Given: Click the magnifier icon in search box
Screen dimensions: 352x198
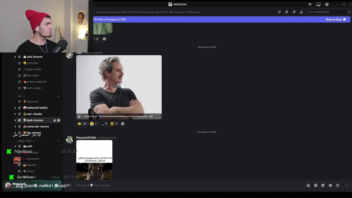Looking at the screenshot, I should click(349, 12).
